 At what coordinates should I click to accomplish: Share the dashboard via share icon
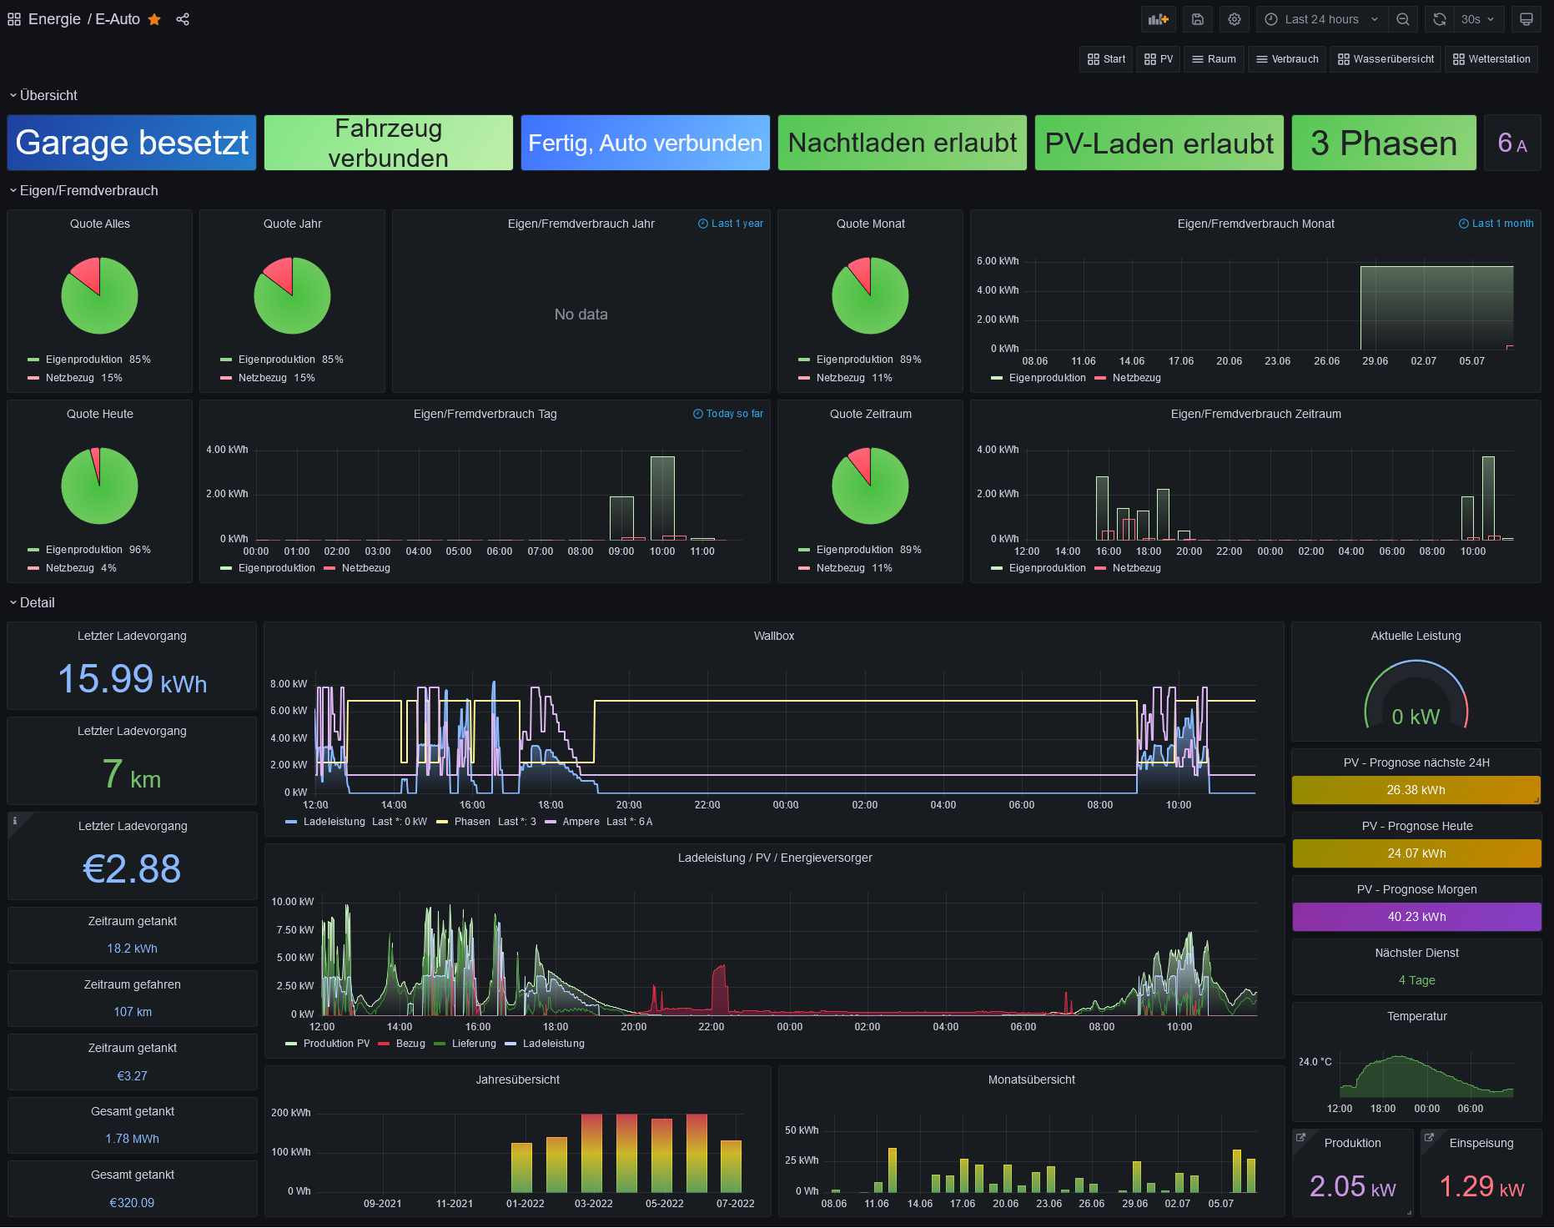tap(183, 19)
